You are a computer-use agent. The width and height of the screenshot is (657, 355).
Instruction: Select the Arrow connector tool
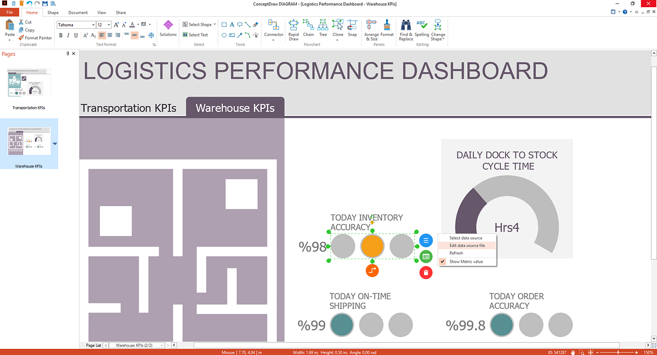pos(240,35)
